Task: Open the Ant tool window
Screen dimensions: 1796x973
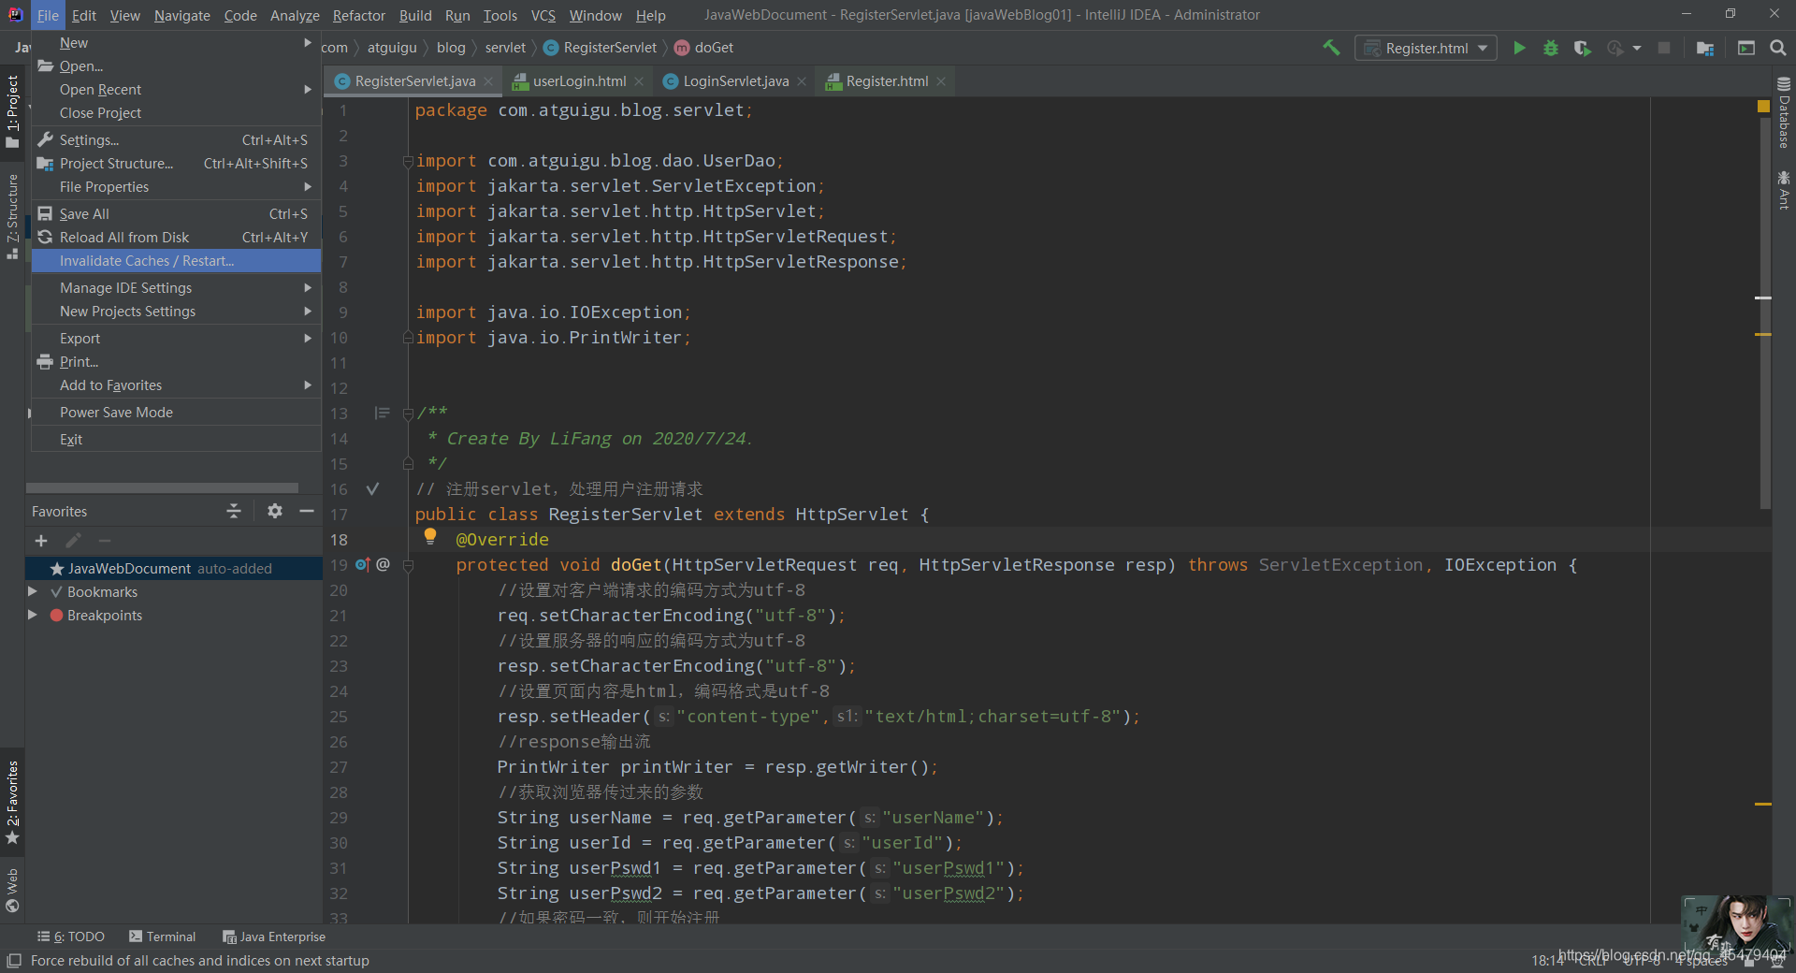Action: point(1784,190)
